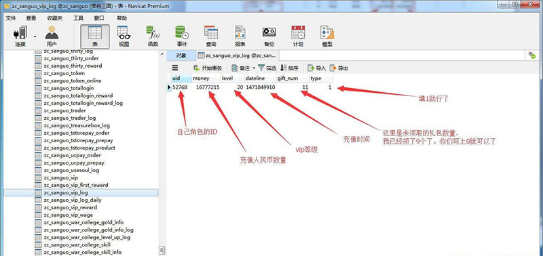Open the 用户 user manager icon
The height and width of the screenshot is (256, 543).
click(52, 36)
